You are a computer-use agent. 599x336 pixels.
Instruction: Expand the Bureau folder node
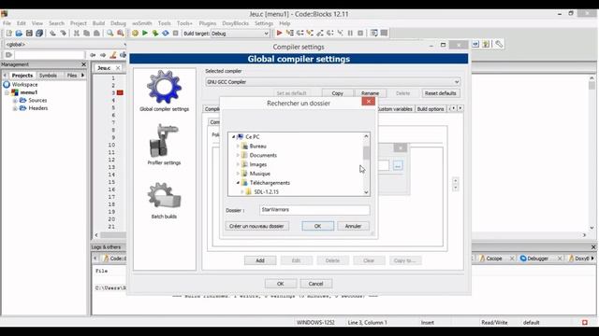coord(238,146)
